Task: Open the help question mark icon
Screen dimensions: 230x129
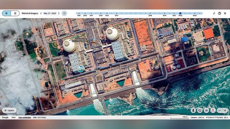Action: pos(219,13)
